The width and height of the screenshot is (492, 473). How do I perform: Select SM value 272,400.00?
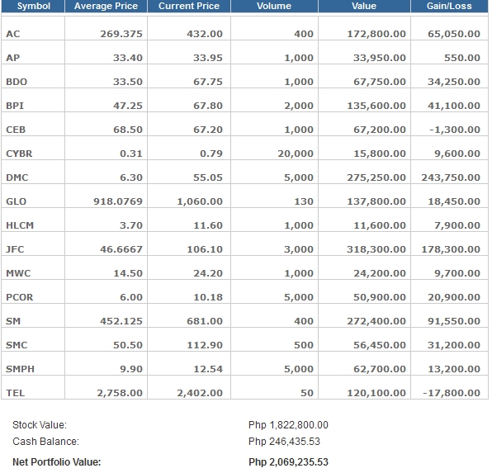[376, 321]
